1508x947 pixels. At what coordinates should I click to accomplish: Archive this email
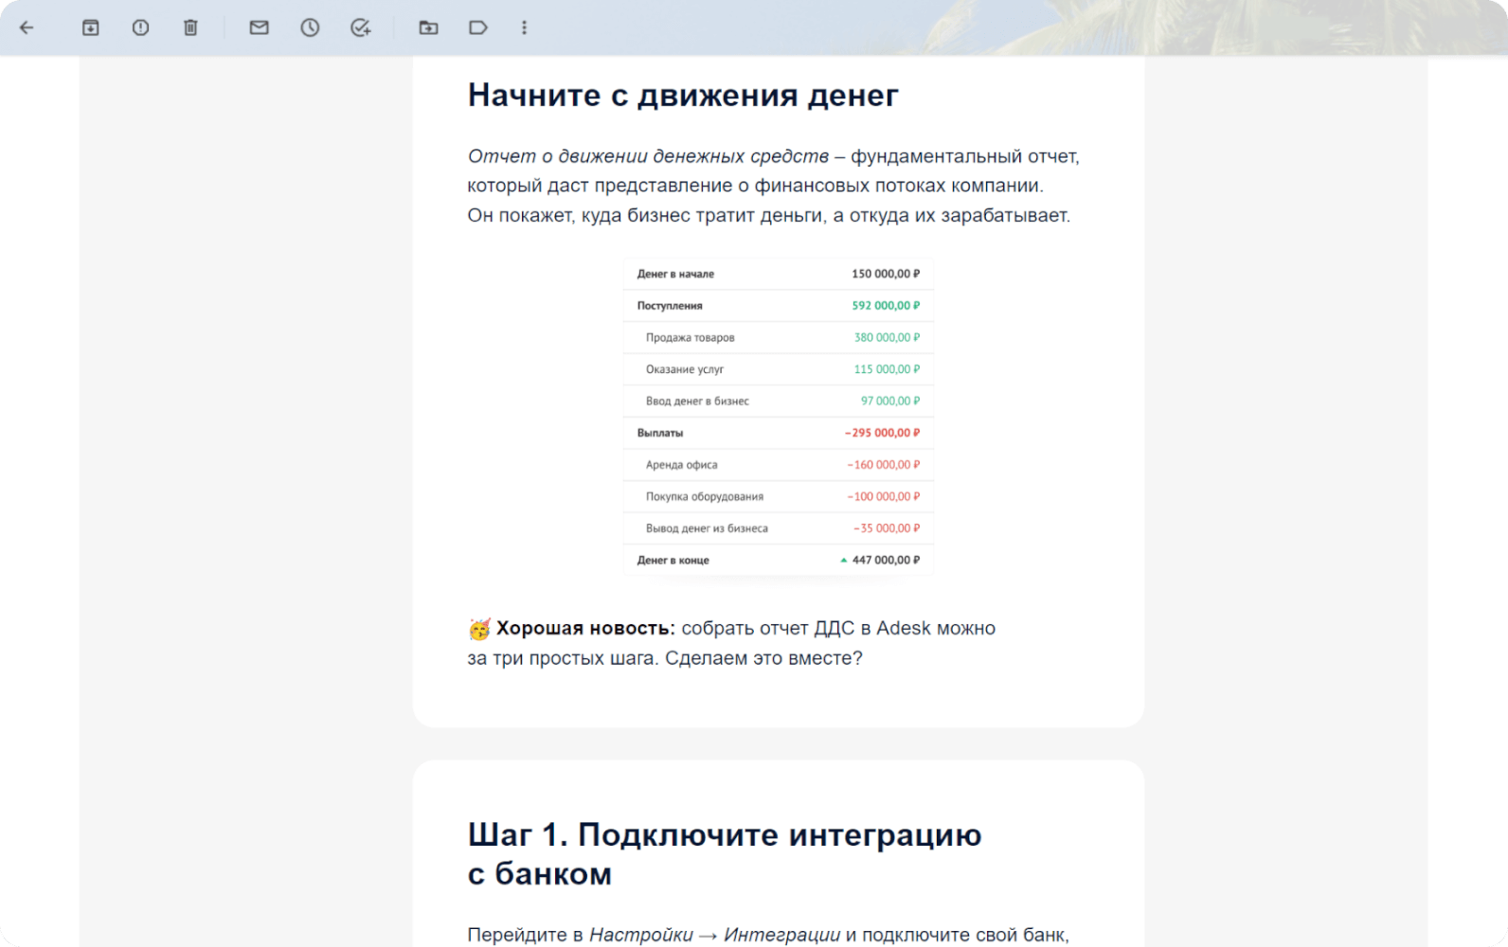[90, 27]
